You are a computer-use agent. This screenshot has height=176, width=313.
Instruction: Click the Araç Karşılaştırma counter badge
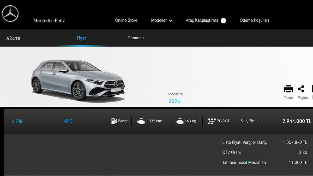tap(223, 21)
